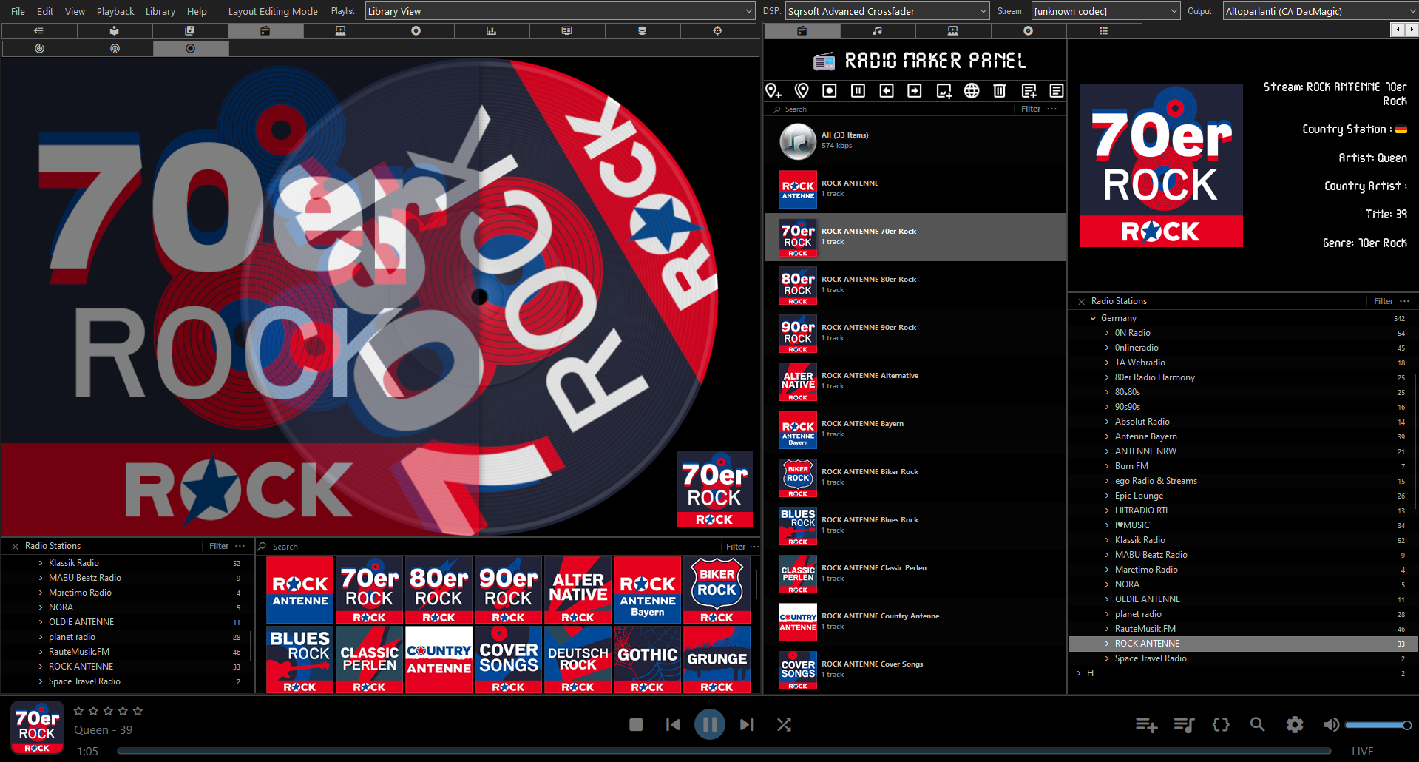Screen dimensions: 1419x762
Task: Click the location pin icon in Radio Maker toolbar
Action: pos(802,90)
